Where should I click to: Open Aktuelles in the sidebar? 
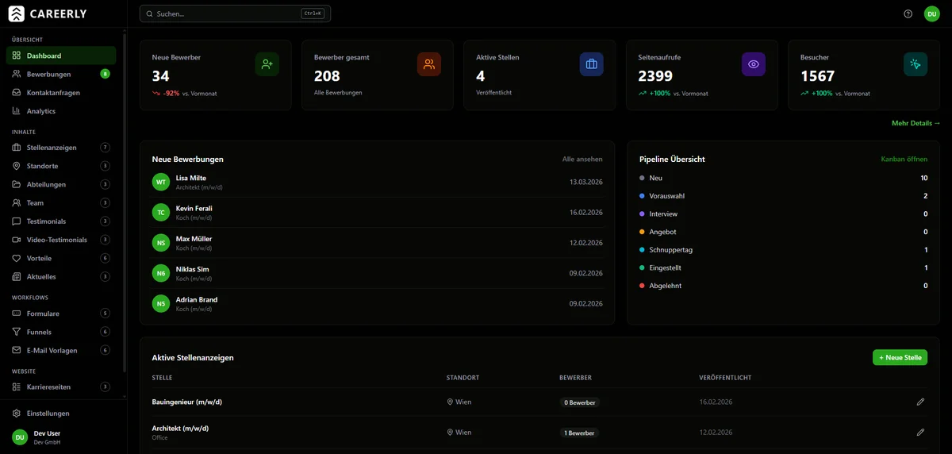(61, 276)
